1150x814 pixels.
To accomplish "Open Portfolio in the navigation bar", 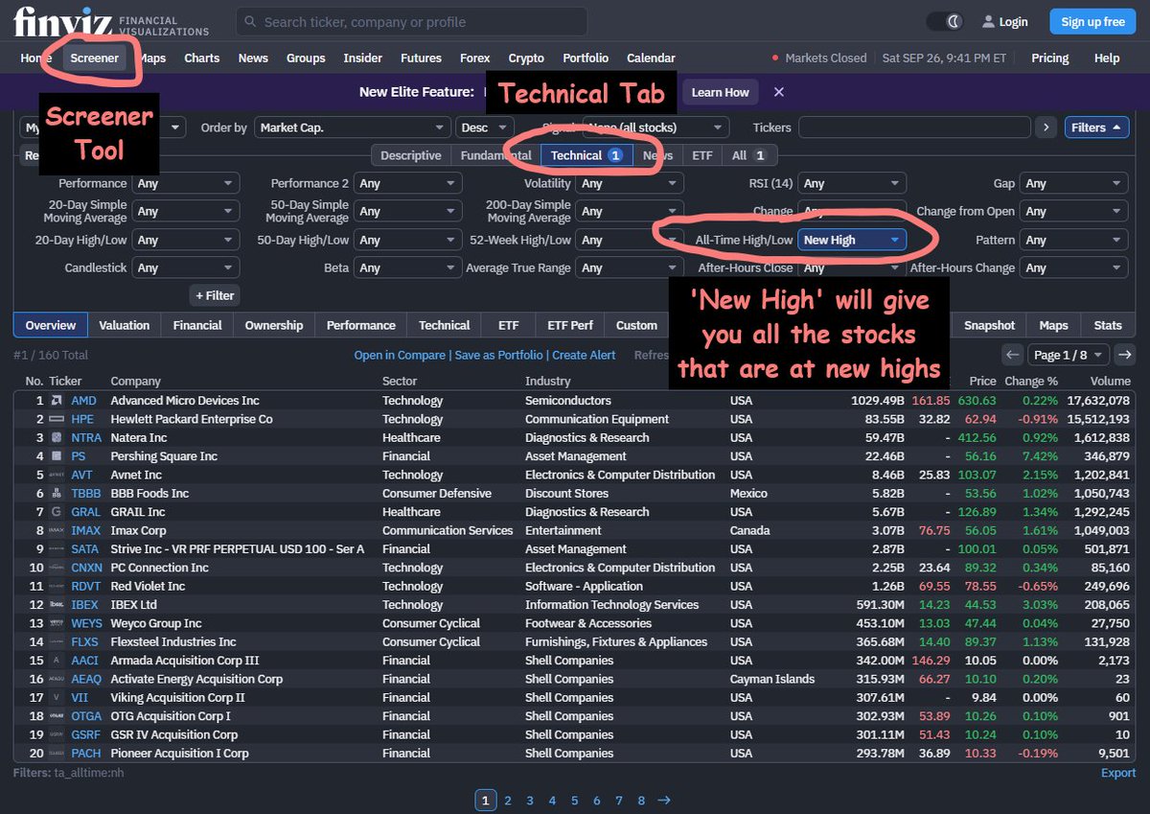I will pyautogui.click(x=586, y=58).
